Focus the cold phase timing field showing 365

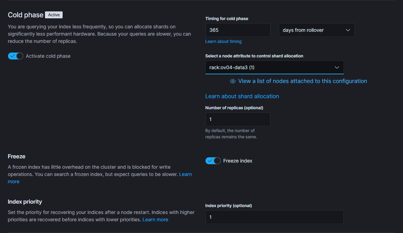coord(238,30)
